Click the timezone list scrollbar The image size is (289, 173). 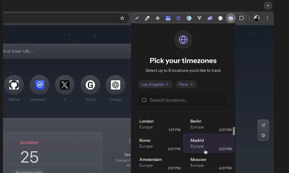tap(234, 131)
